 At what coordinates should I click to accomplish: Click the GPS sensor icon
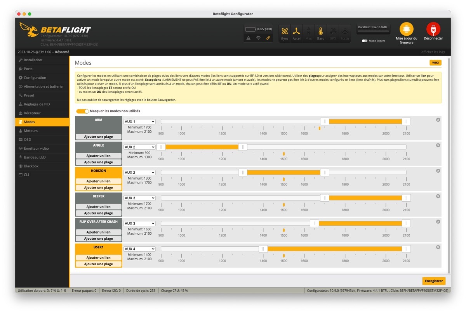333,33
